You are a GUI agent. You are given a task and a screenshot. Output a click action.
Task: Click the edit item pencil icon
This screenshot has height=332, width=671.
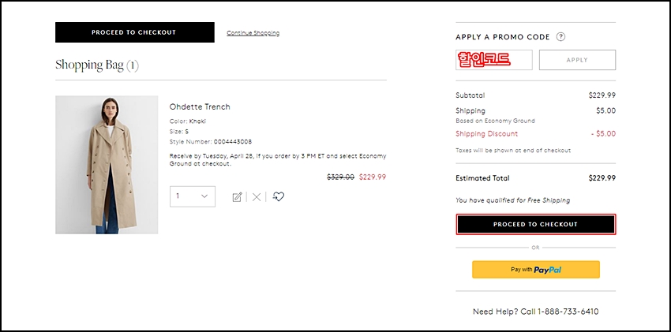237,196
